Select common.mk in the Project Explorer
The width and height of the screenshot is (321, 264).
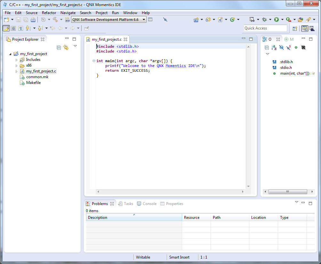click(x=34, y=77)
